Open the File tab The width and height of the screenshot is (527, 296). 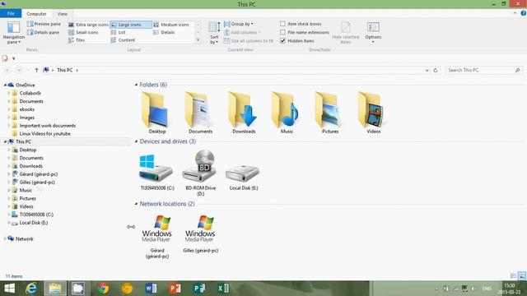click(11, 13)
